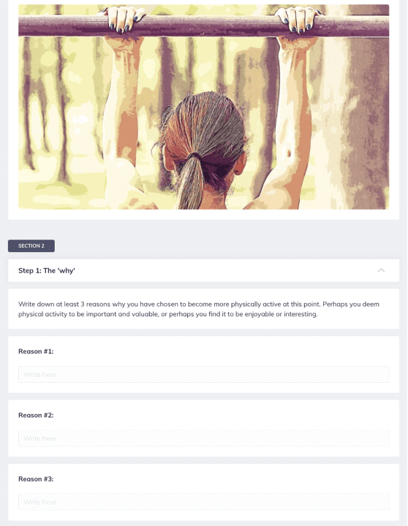Click the "Step 1: The 'why'" heading text
This screenshot has width=408, height=526.
pyautogui.click(x=47, y=271)
